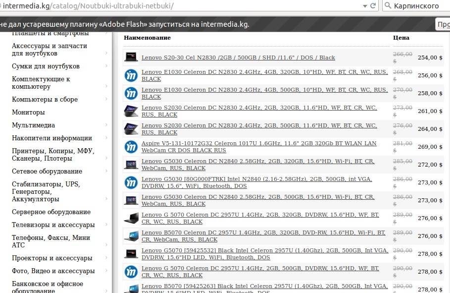Click the 258,00 $ price
The width and height of the screenshot is (450, 293).
[x=430, y=93]
